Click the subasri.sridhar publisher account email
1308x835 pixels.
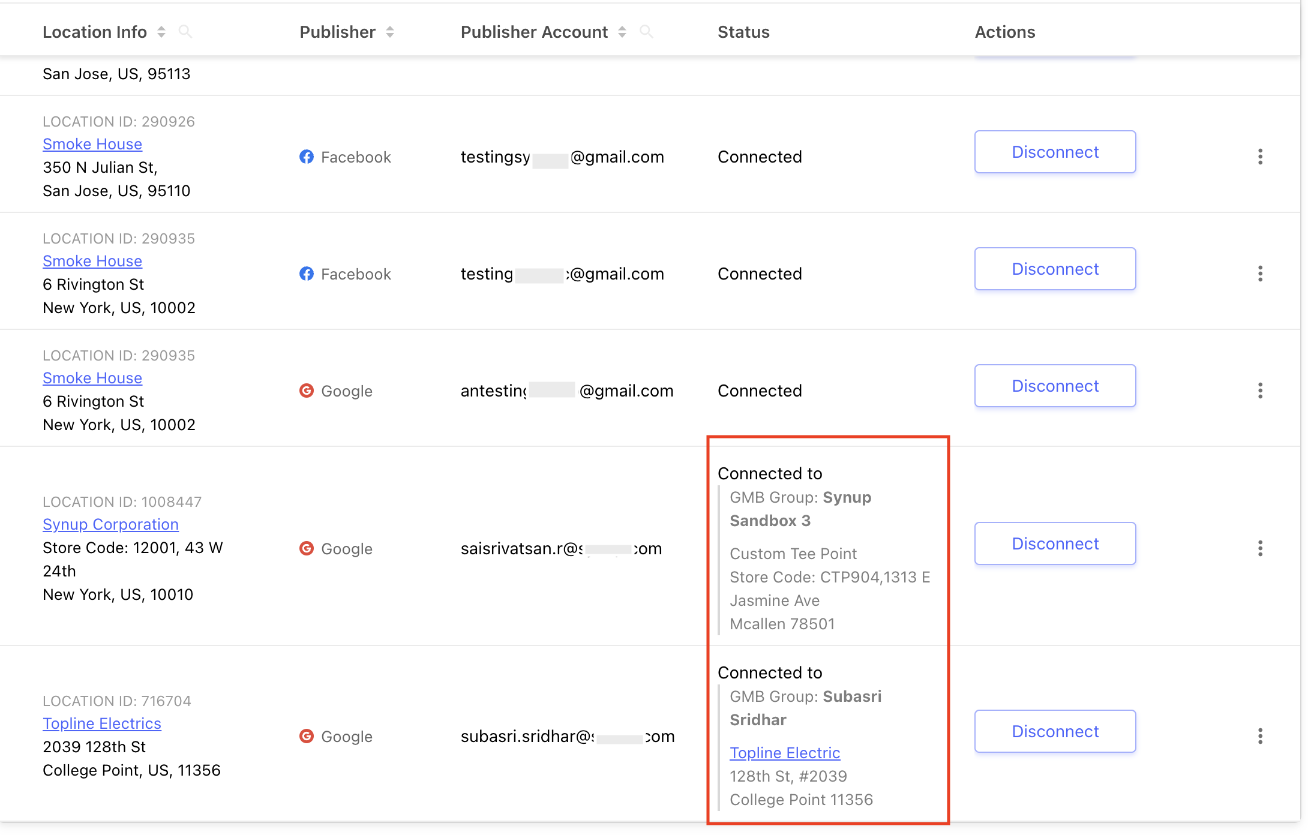point(568,736)
